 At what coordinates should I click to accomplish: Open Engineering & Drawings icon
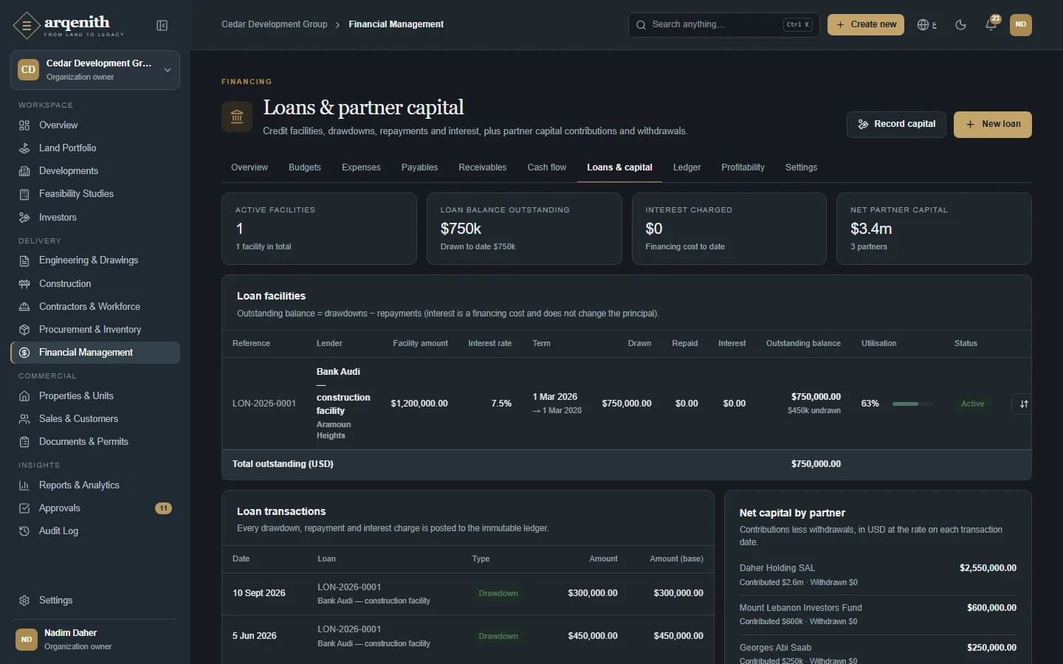pyautogui.click(x=24, y=260)
